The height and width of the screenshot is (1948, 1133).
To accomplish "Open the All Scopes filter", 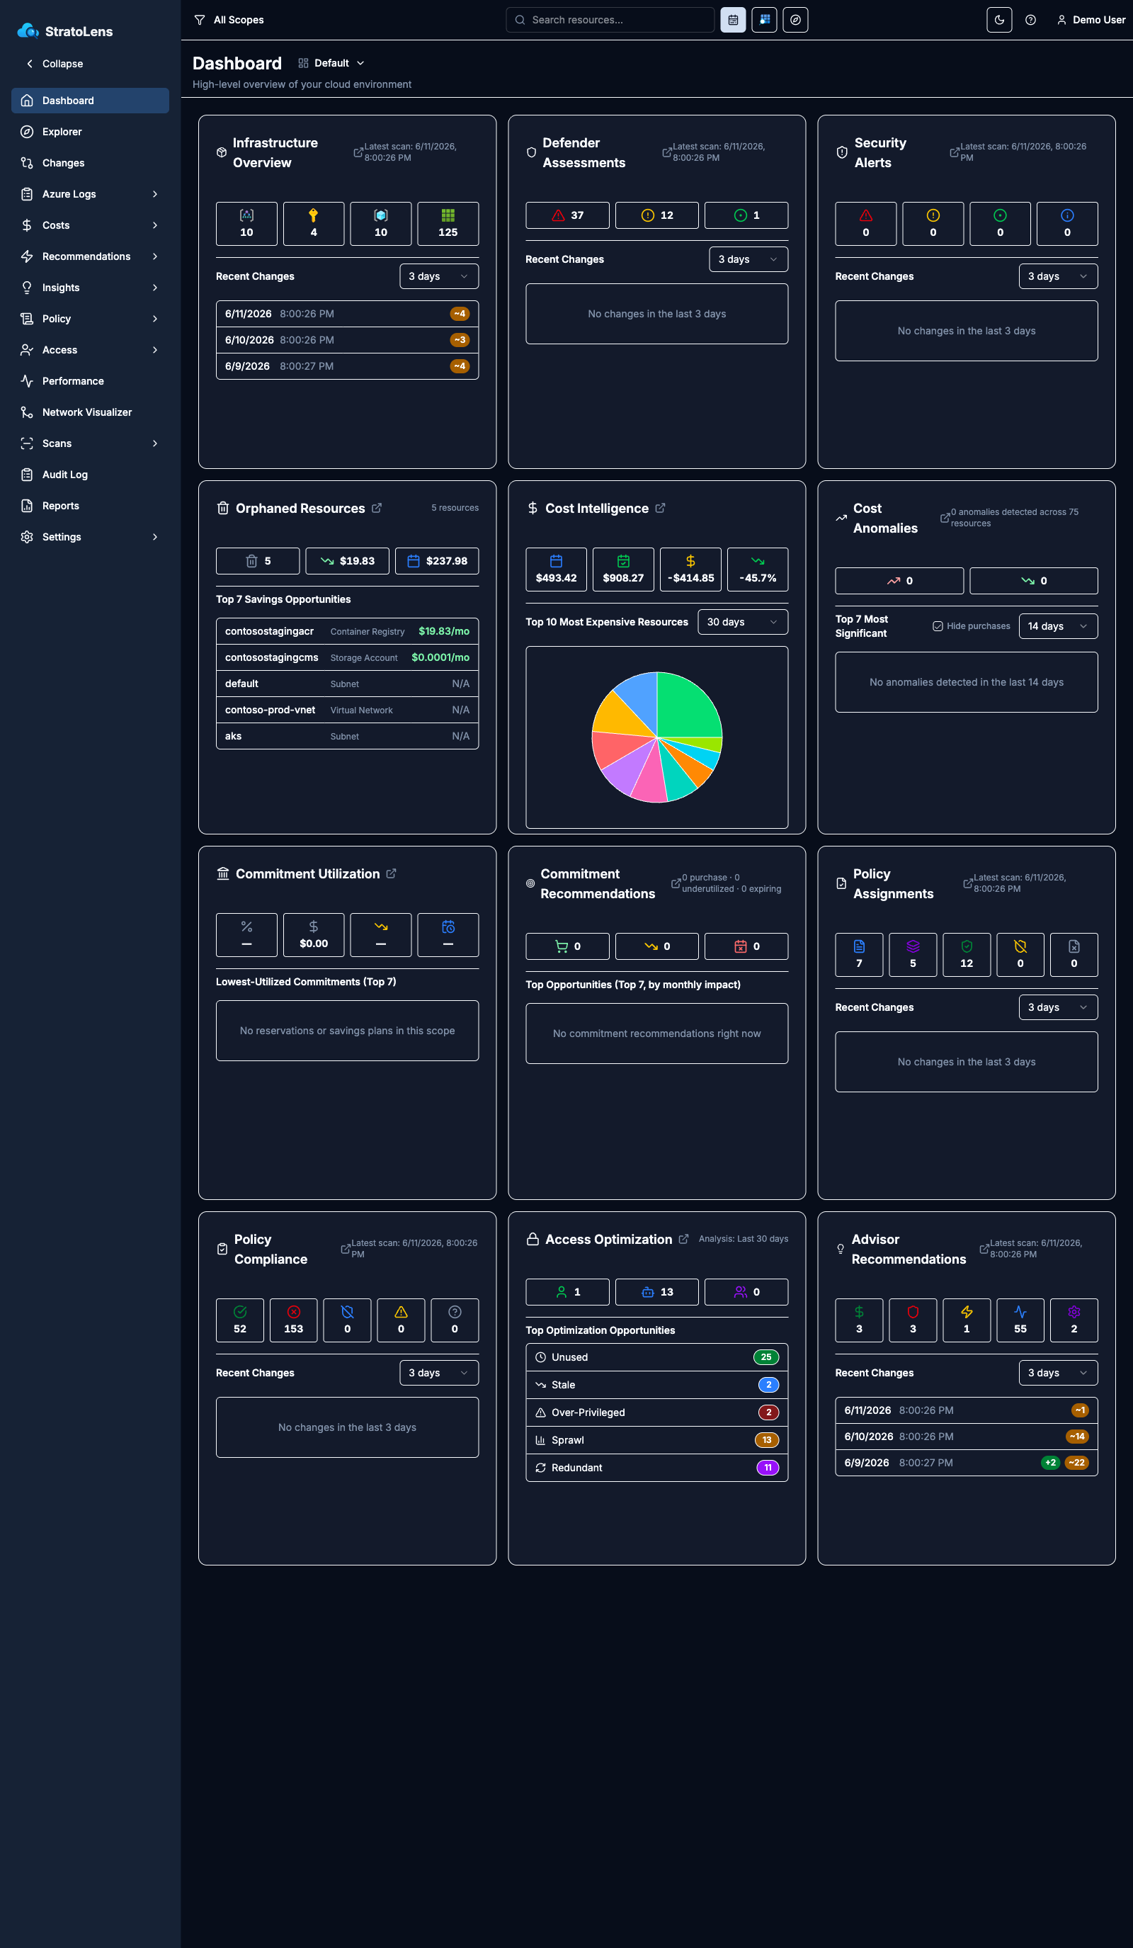I will click(229, 20).
